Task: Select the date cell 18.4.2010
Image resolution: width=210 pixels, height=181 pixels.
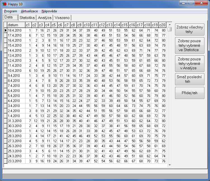Action: tap(16, 30)
